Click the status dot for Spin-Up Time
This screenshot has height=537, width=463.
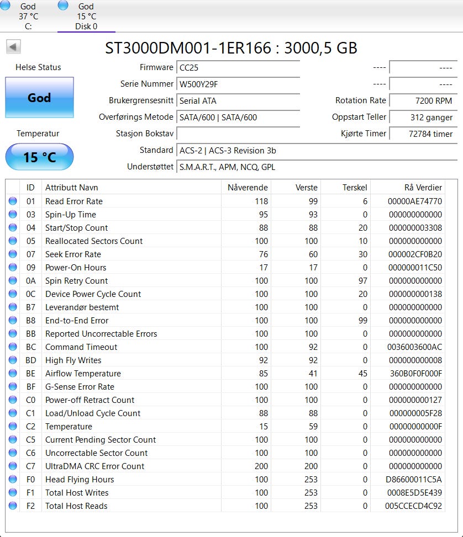click(13, 214)
